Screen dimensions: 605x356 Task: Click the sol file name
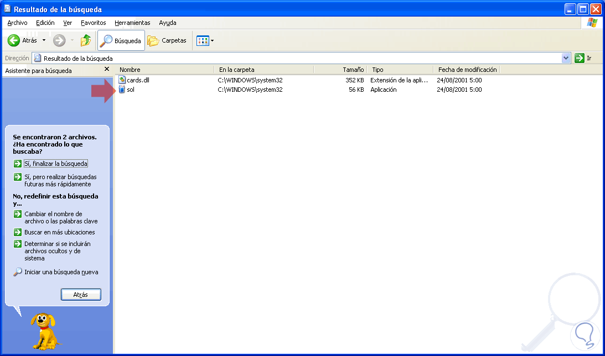pos(131,90)
